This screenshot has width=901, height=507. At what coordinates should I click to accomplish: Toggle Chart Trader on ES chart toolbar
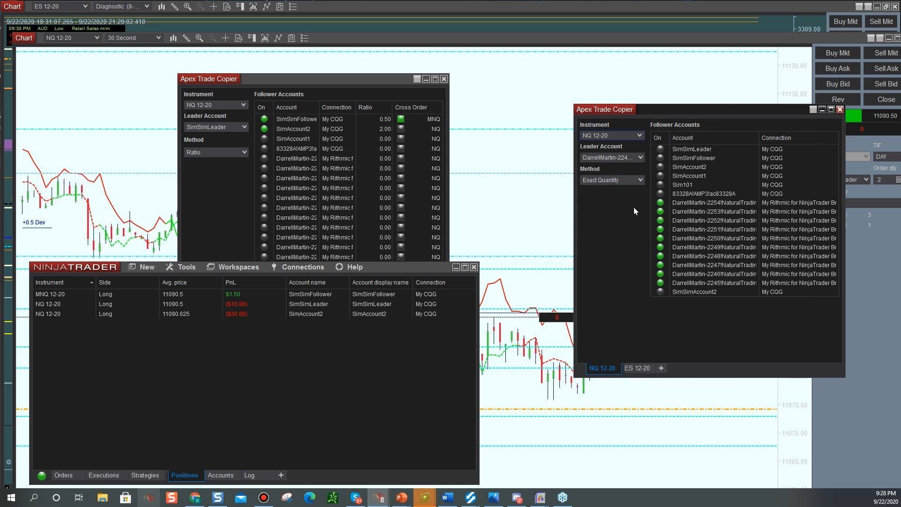click(240, 7)
